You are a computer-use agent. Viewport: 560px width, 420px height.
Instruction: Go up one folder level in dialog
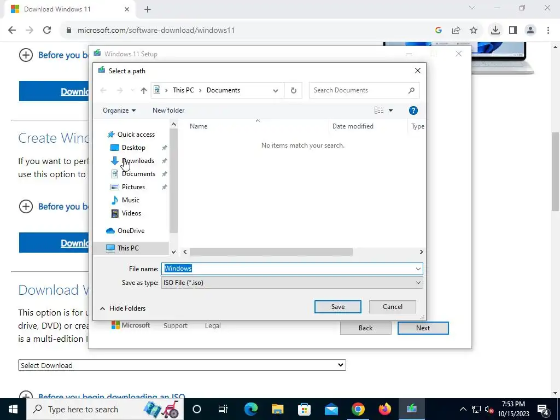(x=144, y=90)
